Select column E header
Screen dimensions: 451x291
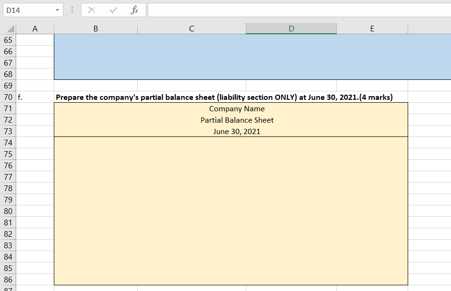pyautogui.click(x=372, y=29)
